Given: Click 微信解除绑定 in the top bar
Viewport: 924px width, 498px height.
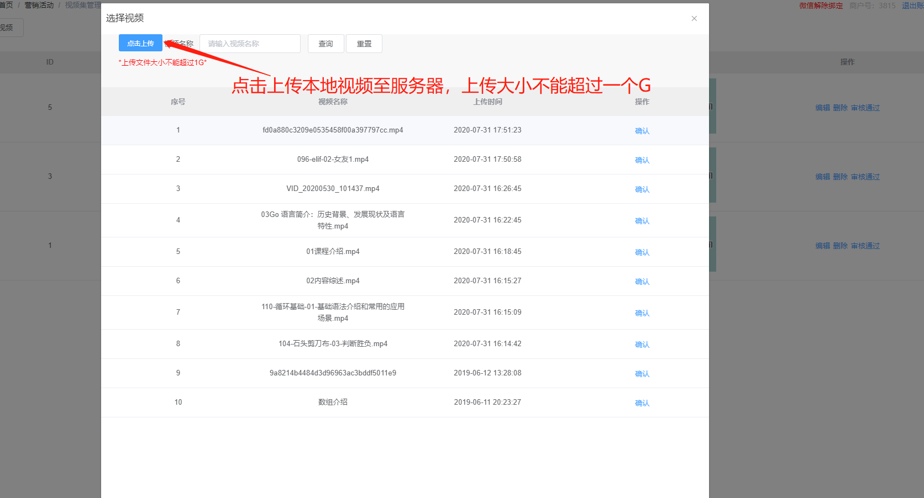Looking at the screenshot, I should tap(821, 6).
